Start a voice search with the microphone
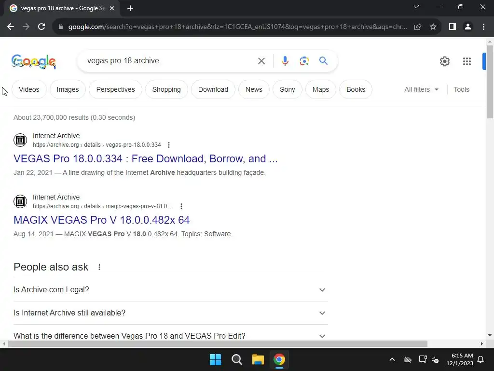Screen dimensions: 494x371 (285, 61)
